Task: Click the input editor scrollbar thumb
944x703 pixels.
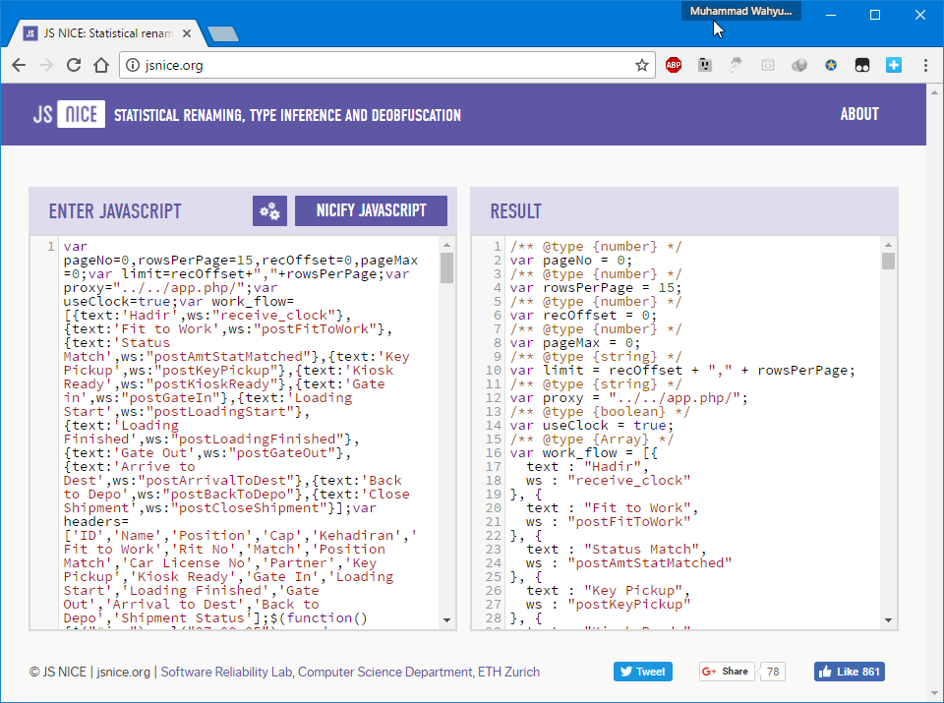Action: [x=446, y=267]
